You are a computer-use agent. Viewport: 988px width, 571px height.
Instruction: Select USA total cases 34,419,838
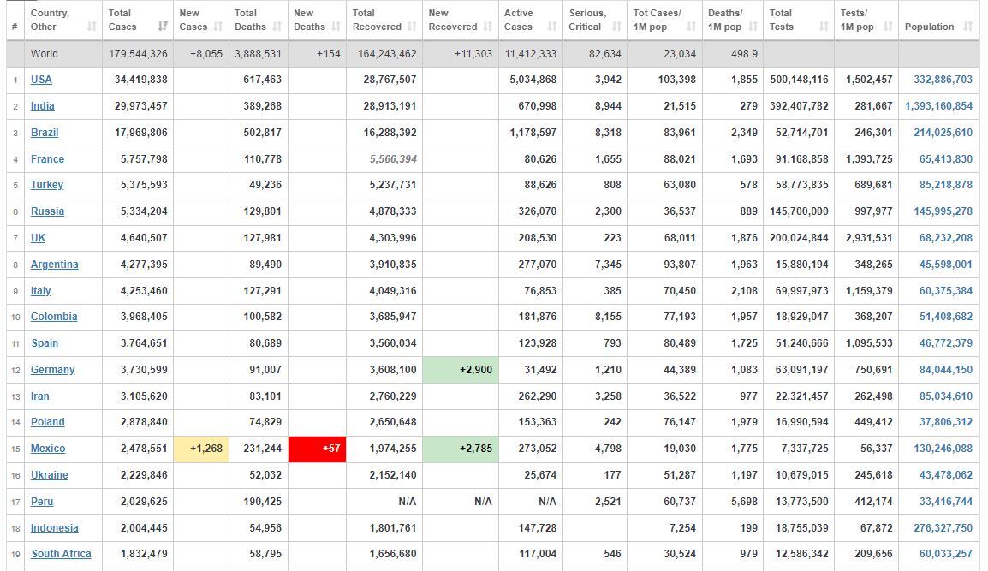click(141, 80)
